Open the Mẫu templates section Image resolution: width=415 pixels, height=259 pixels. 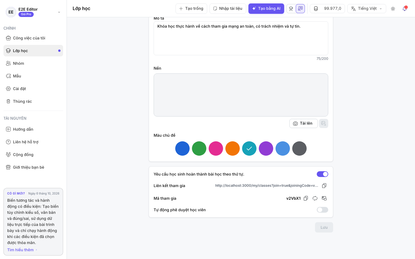pyautogui.click(x=33, y=76)
